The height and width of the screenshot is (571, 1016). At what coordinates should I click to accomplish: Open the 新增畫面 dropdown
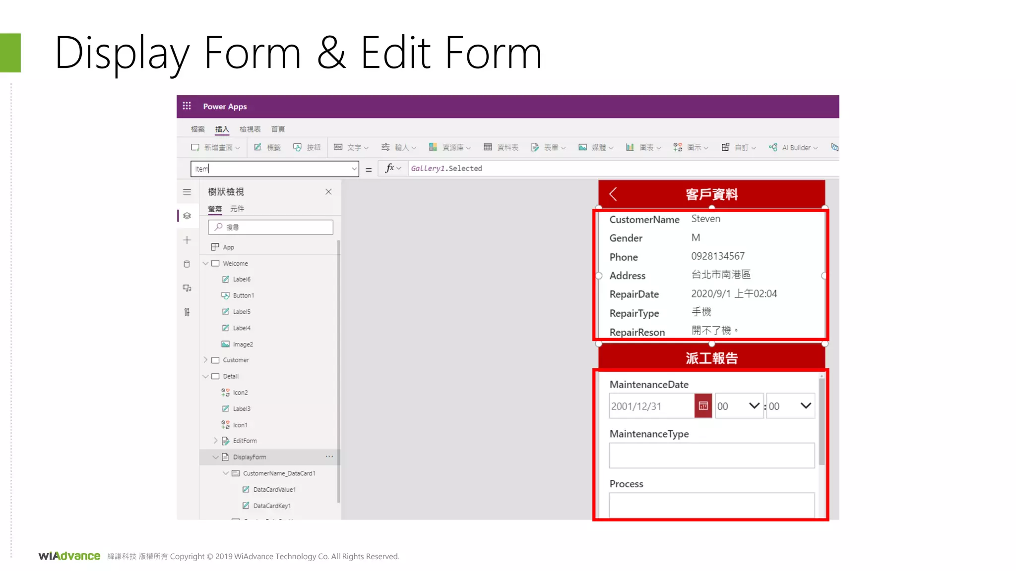click(215, 147)
